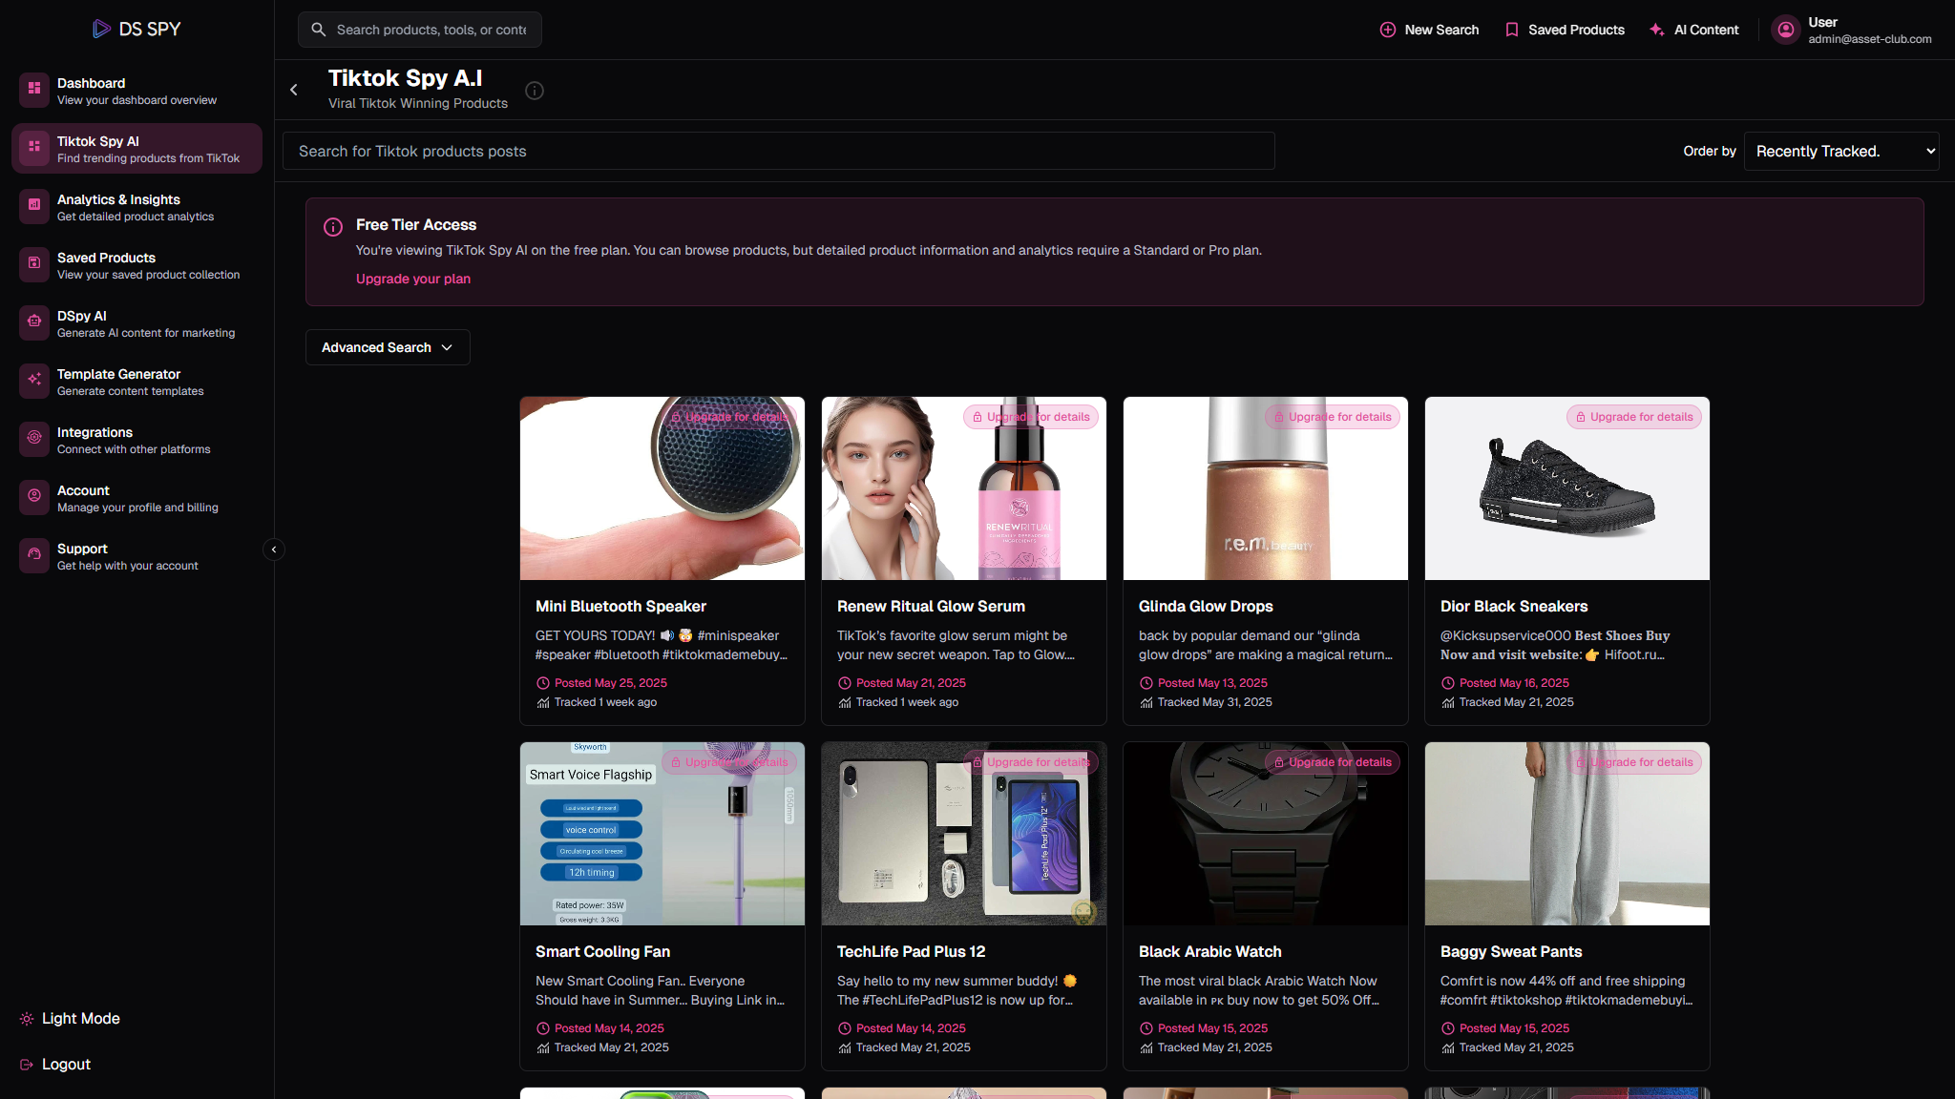1955x1099 pixels.
Task: Open Dashboard from sidebar icon
Action: point(34,90)
